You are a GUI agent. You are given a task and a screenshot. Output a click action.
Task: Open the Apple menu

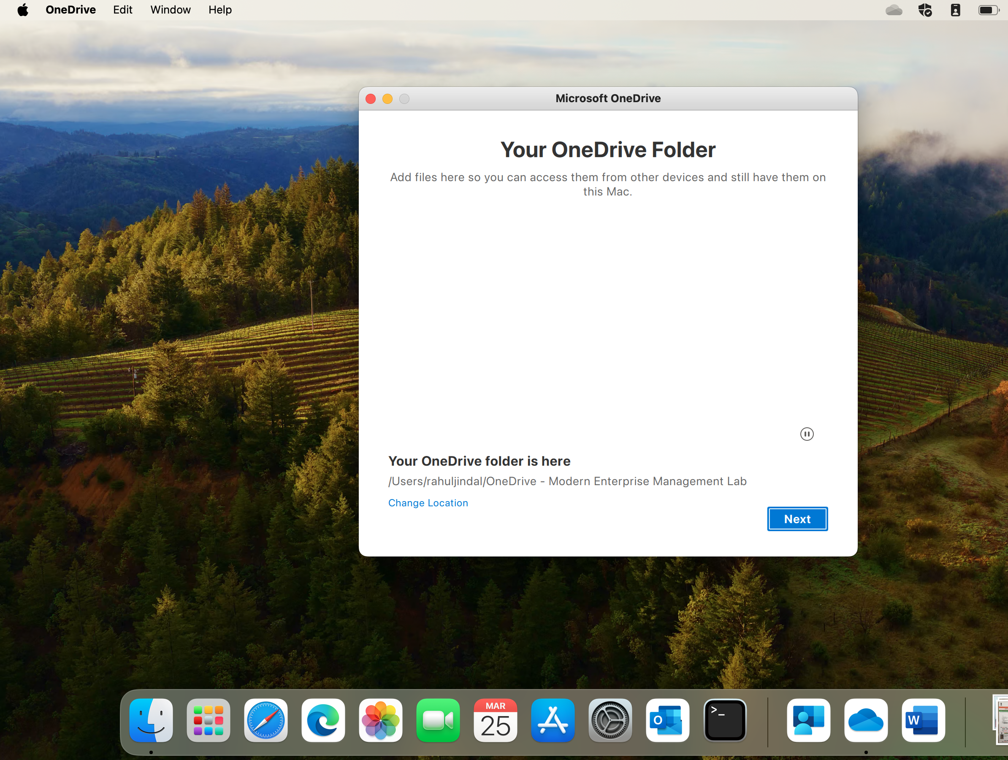pyautogui.click(x=23, y=10)
